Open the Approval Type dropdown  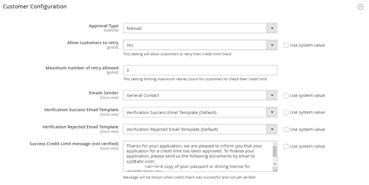click(200, 28)
